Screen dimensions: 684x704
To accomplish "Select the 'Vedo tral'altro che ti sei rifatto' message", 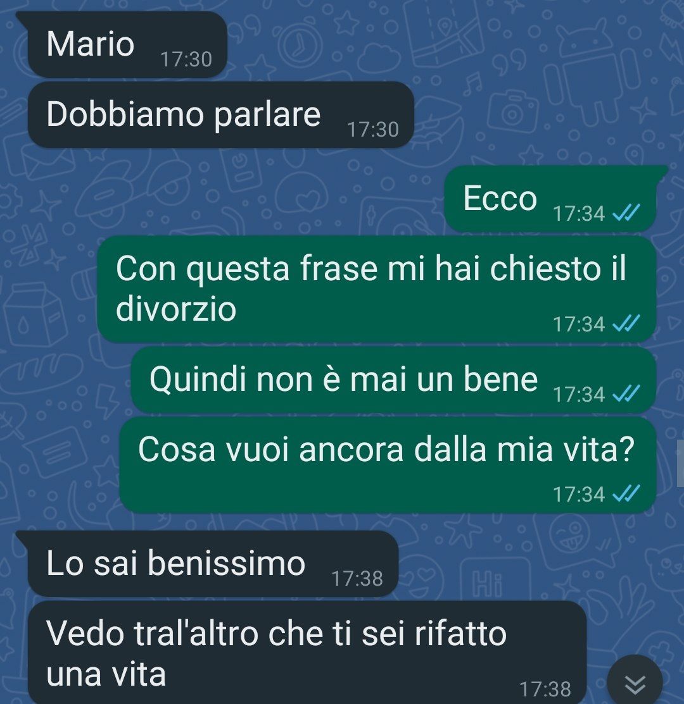I will click(307, 652).
